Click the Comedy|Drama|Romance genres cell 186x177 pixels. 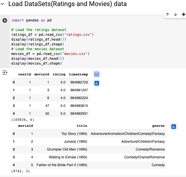pos(145,157)
